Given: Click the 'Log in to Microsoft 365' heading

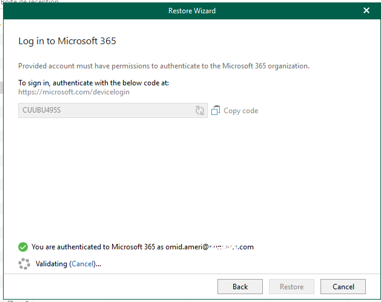Looking at the screenshot, I should point(67,41).
